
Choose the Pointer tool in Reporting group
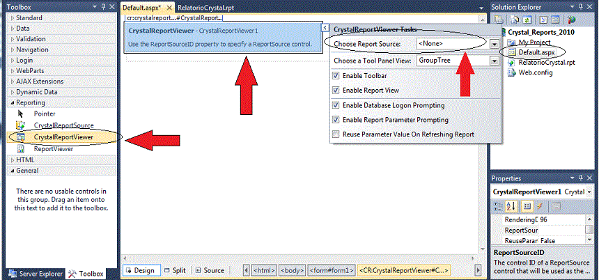click(x=45, y=114)
